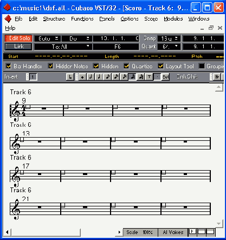This screenshot has height=240, width=226.
Task: Click the T triplet button
Action: pyautogui.click(x=149, y=77)
